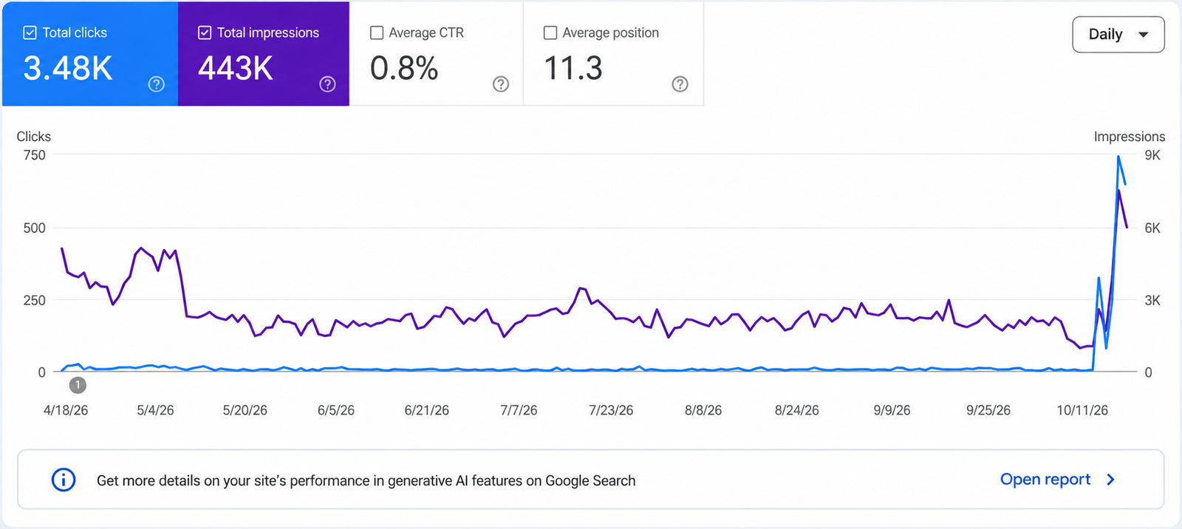The image size is (1182, 529).
Task: Enable the Average CTR checkbox
Action: tap(377, 33)
